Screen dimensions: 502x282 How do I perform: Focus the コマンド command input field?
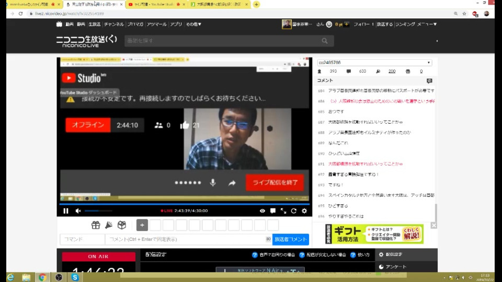[x=82, y=239]
